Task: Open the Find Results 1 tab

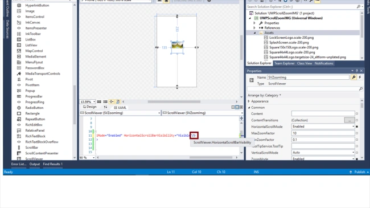Action: pos(52,164)
